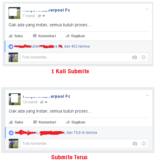Click the Bagikan button in the 15 menit post

(x=76, y=122)
